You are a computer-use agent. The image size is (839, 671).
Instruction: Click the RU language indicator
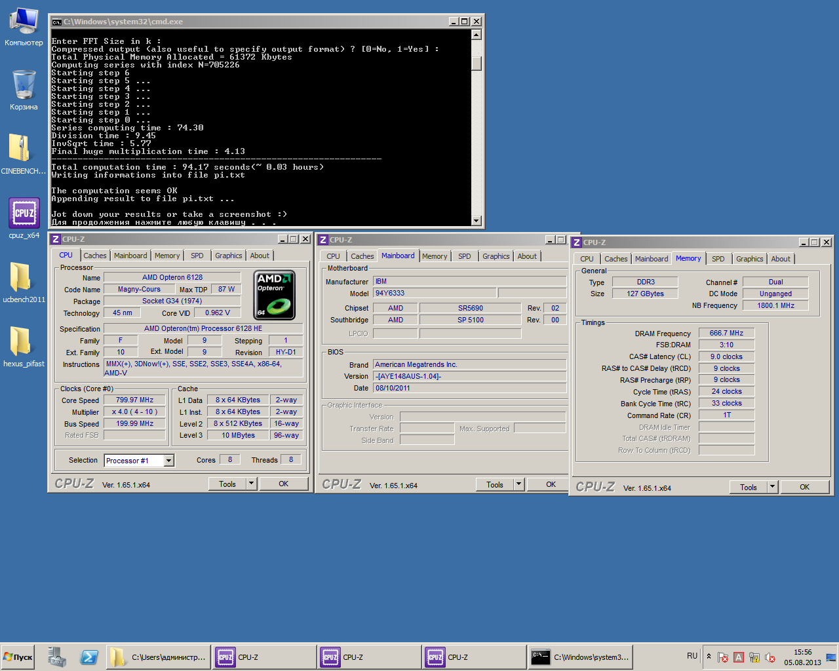click(692, 656)
